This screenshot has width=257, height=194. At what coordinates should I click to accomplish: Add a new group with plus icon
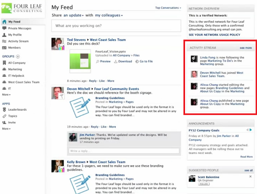click(x=18, y=56)
